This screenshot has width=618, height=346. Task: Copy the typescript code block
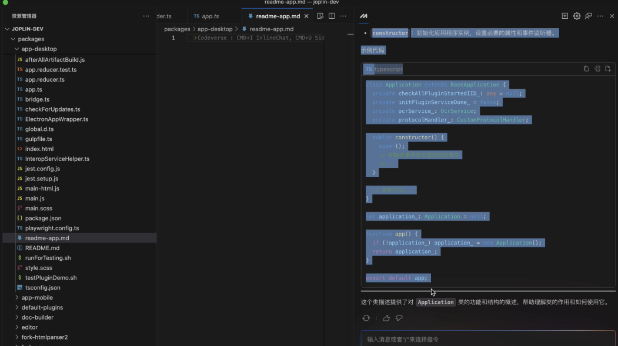[x=586, y=69]
